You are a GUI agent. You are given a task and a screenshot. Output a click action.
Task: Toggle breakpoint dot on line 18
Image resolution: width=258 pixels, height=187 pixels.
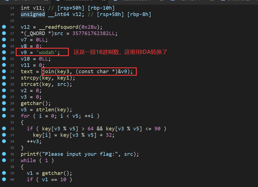[4, 39]
